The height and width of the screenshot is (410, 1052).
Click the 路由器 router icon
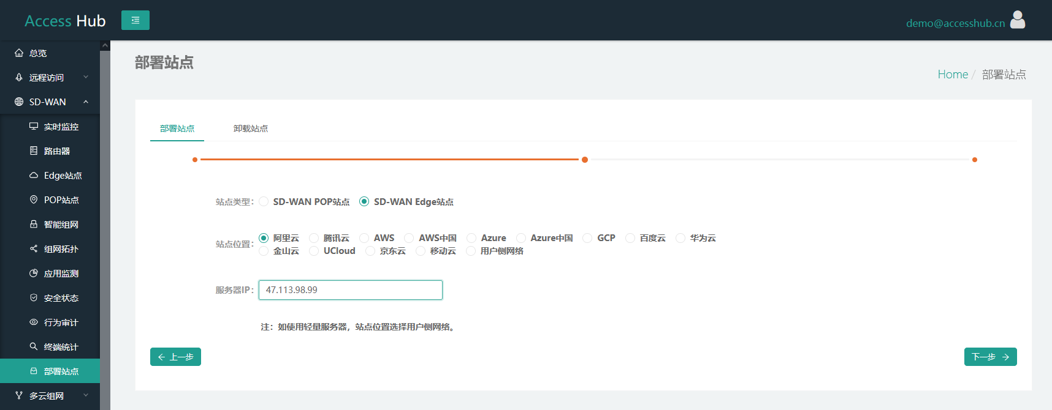pos(34,151)
